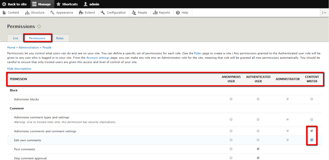Click the Appearance paintbrush icon
The height and width of the screenshot is (160, 329).
pos(52,13)
